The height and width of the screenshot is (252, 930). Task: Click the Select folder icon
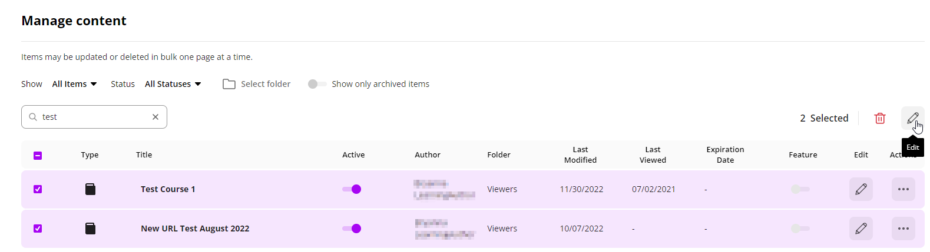pyautogui.click(x=229, y=84)
